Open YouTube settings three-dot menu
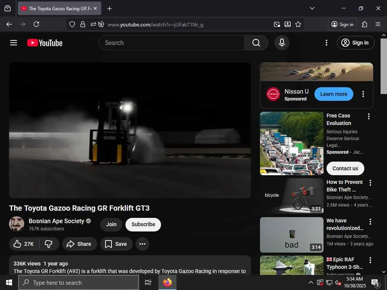Screen dimensions: 387x290 coord(326,43)
